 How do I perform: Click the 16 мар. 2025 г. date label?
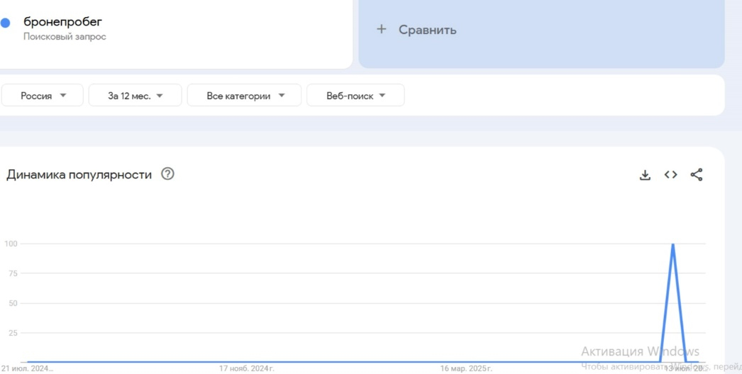click(x=466, y=368)
